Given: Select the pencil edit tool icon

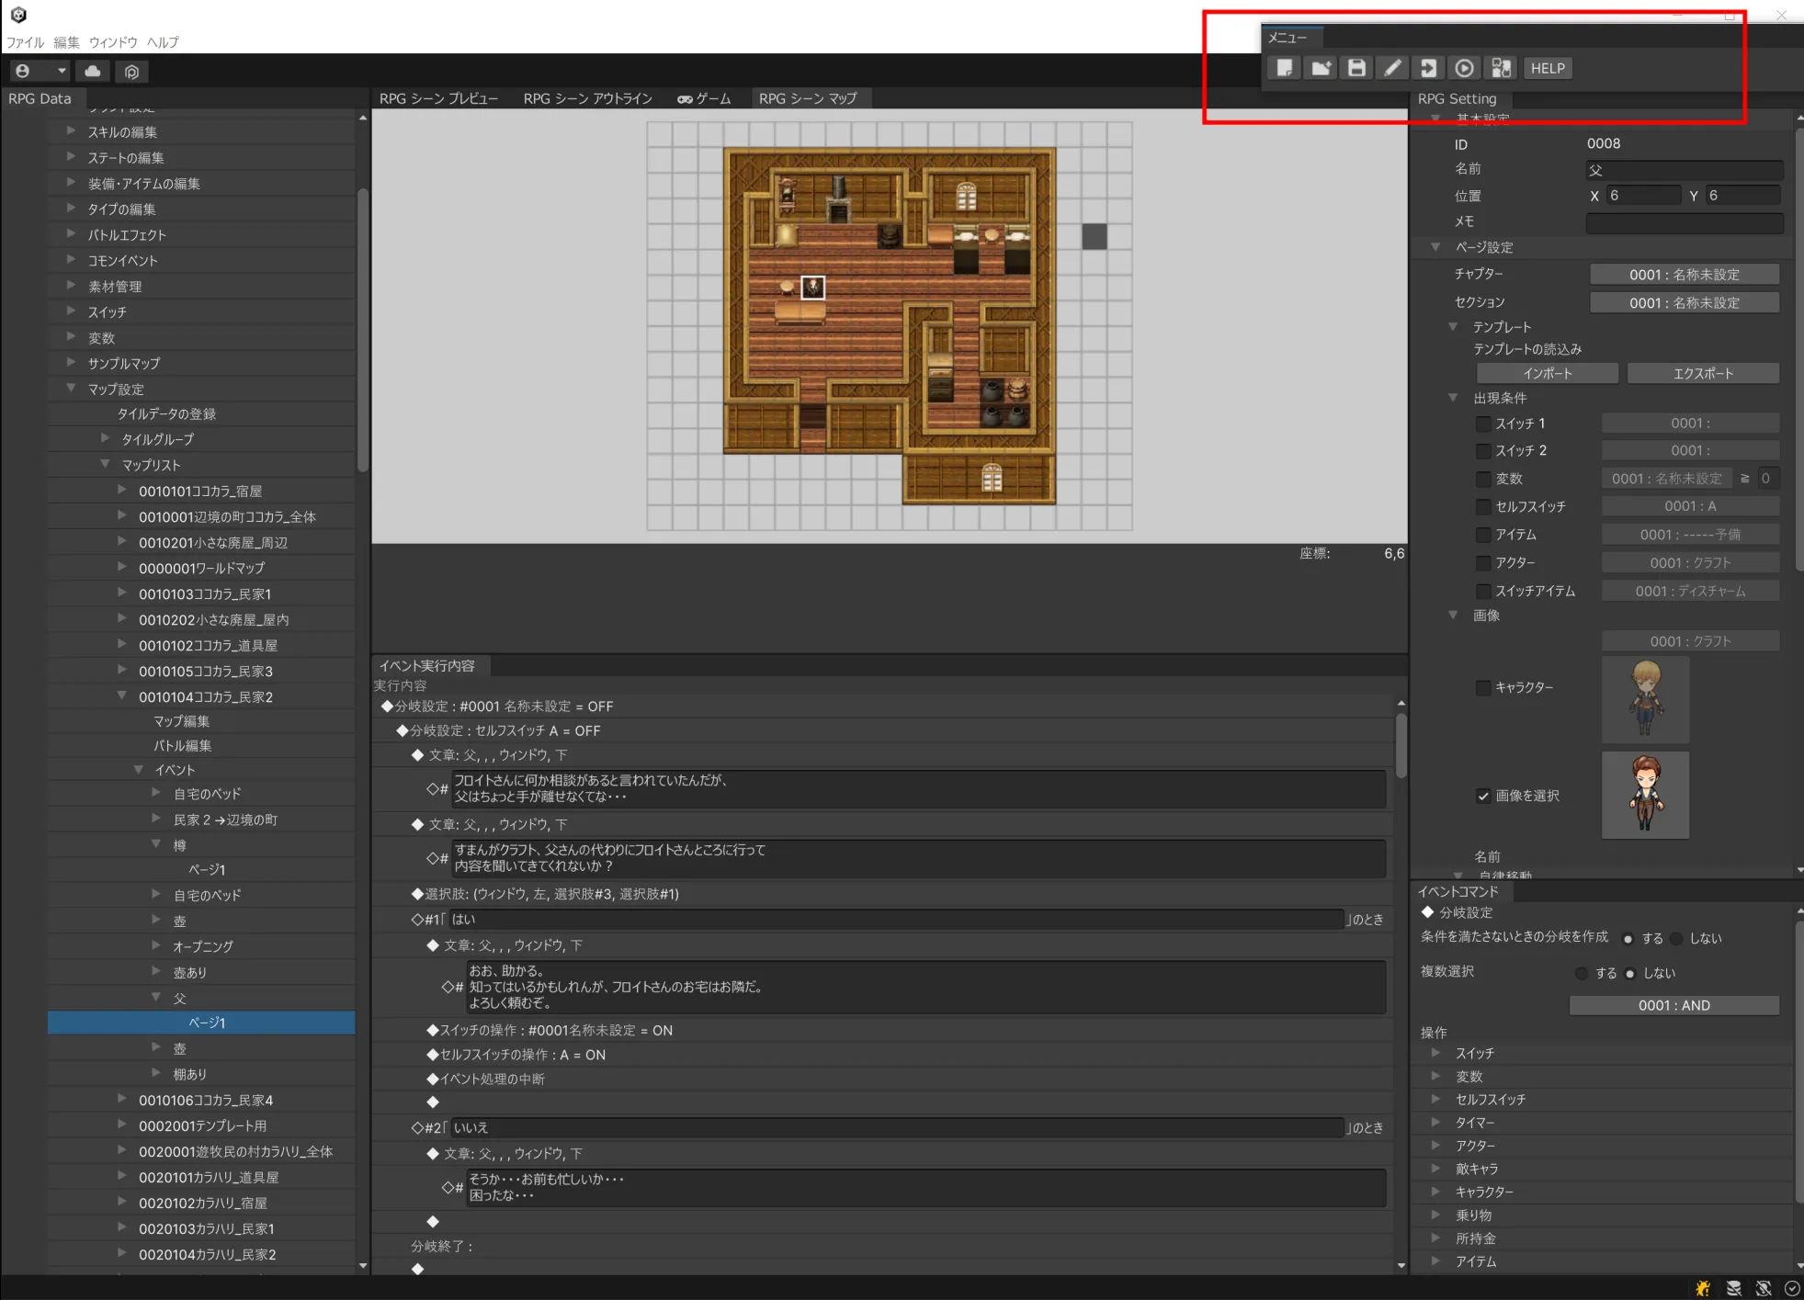Looking at the screenshot, I should 1392,68.
